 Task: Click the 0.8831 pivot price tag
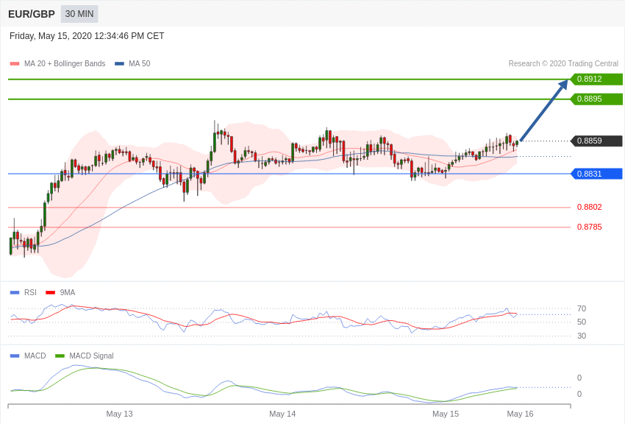597,174
